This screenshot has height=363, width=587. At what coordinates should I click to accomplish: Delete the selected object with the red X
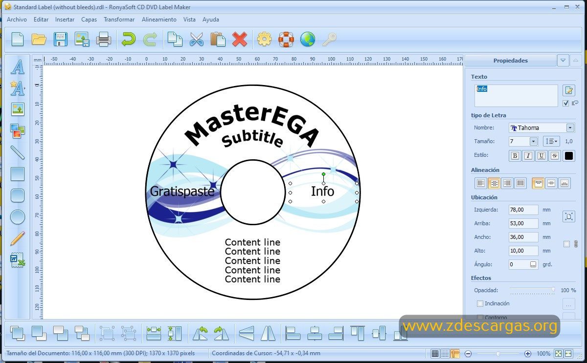pos(239,39)
